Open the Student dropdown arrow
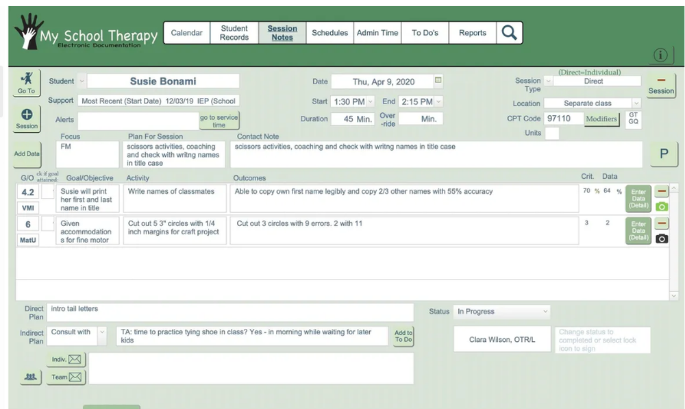This screenshot has height=409, width=685. tap(82, 82)
